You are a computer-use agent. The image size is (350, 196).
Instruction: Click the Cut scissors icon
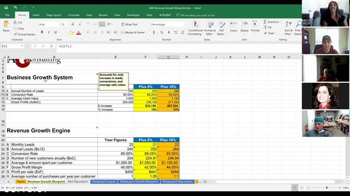tap(15, 22)
